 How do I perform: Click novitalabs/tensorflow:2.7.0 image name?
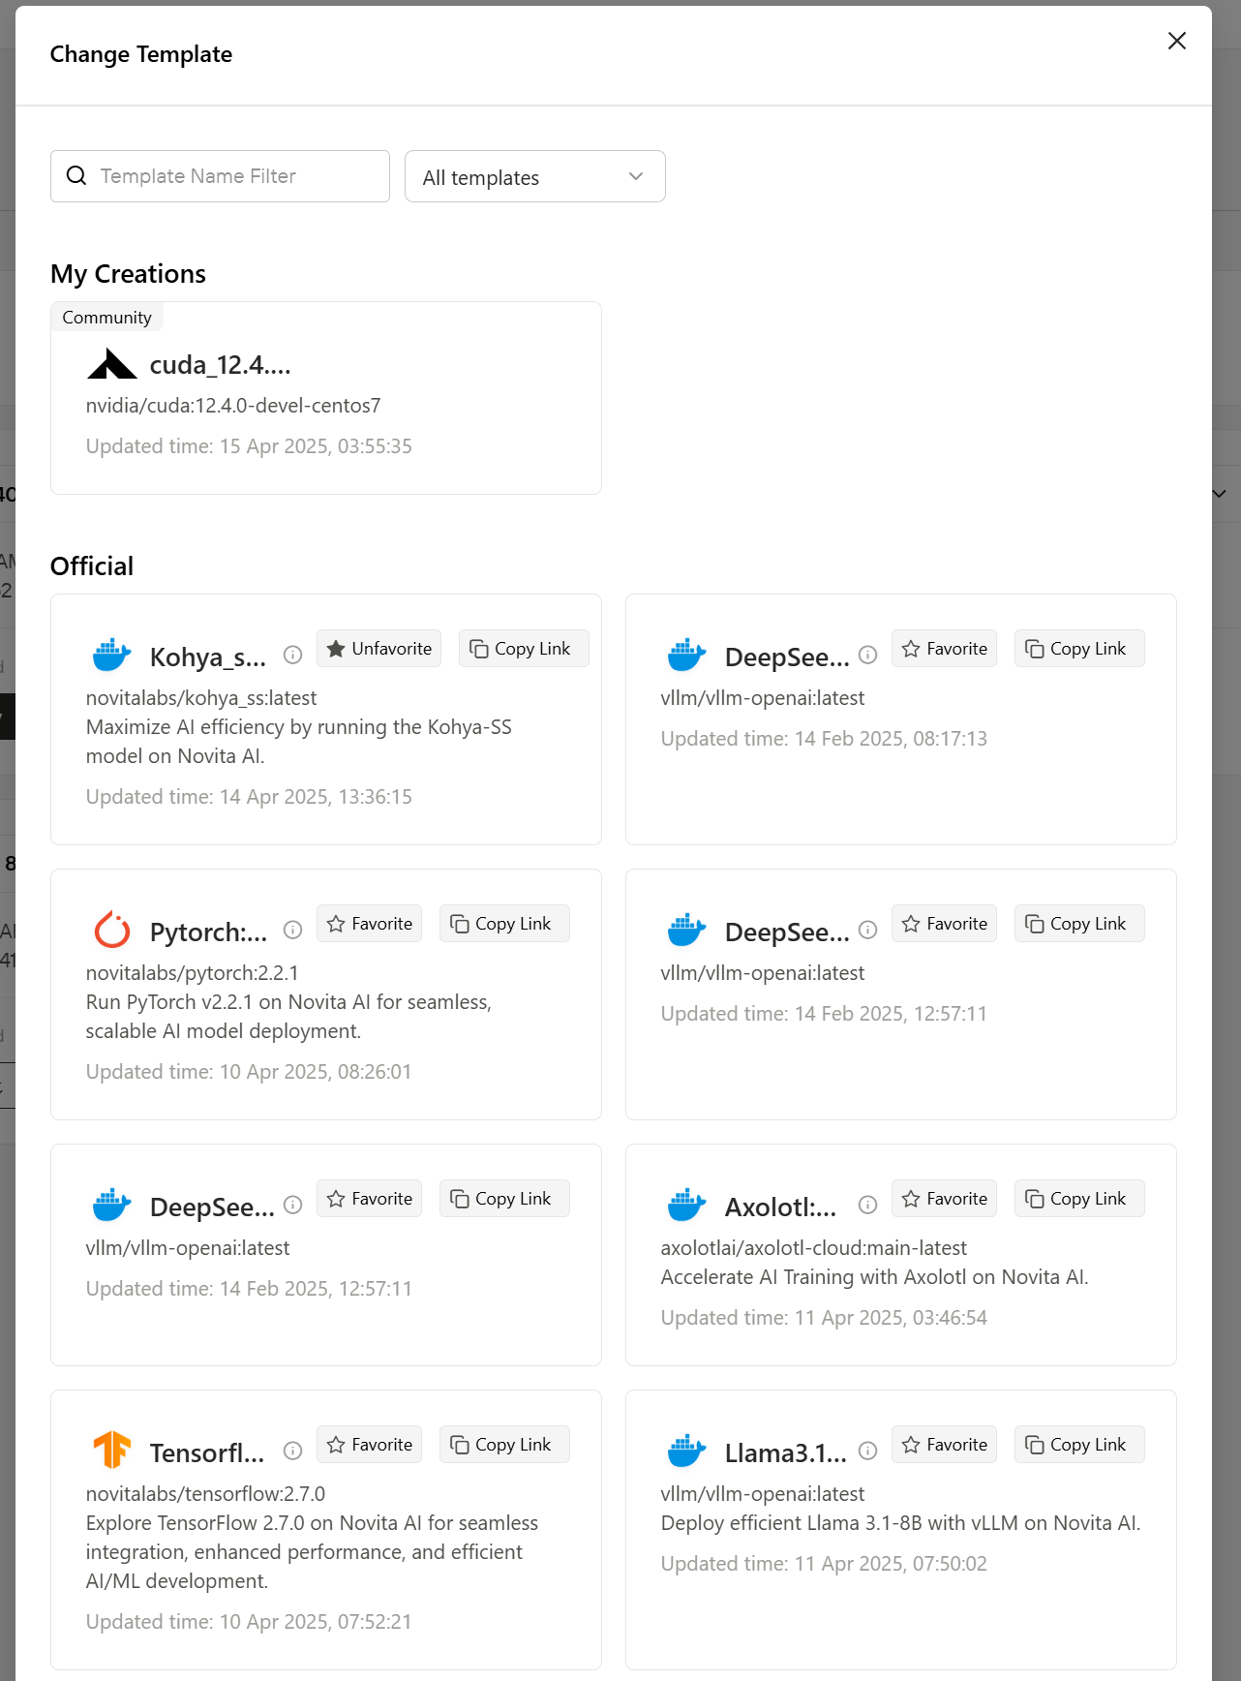point(205,1494)
